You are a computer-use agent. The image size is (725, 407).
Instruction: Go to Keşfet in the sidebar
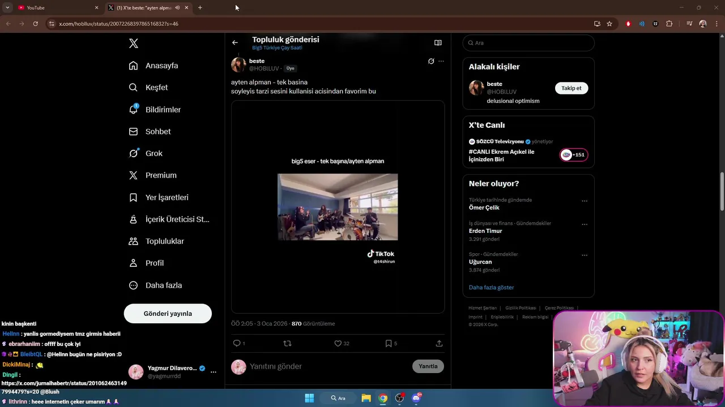[x=148, y=88]
